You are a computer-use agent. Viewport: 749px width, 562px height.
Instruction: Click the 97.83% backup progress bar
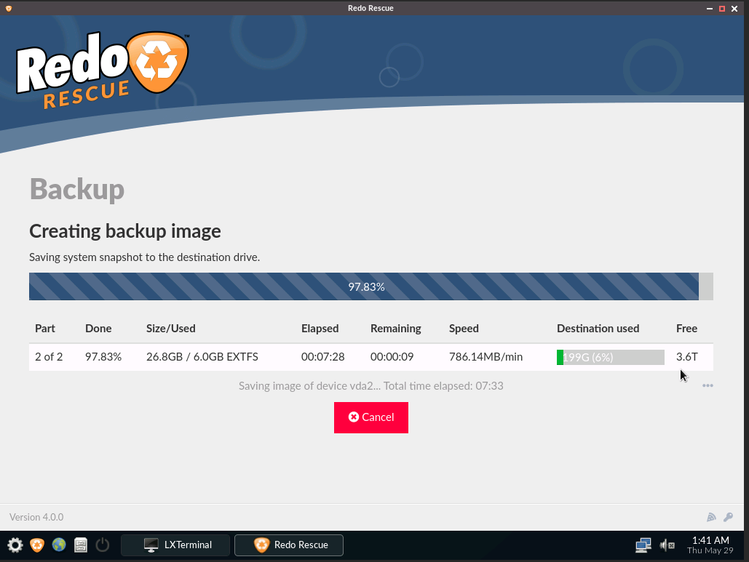coord(371,286)
